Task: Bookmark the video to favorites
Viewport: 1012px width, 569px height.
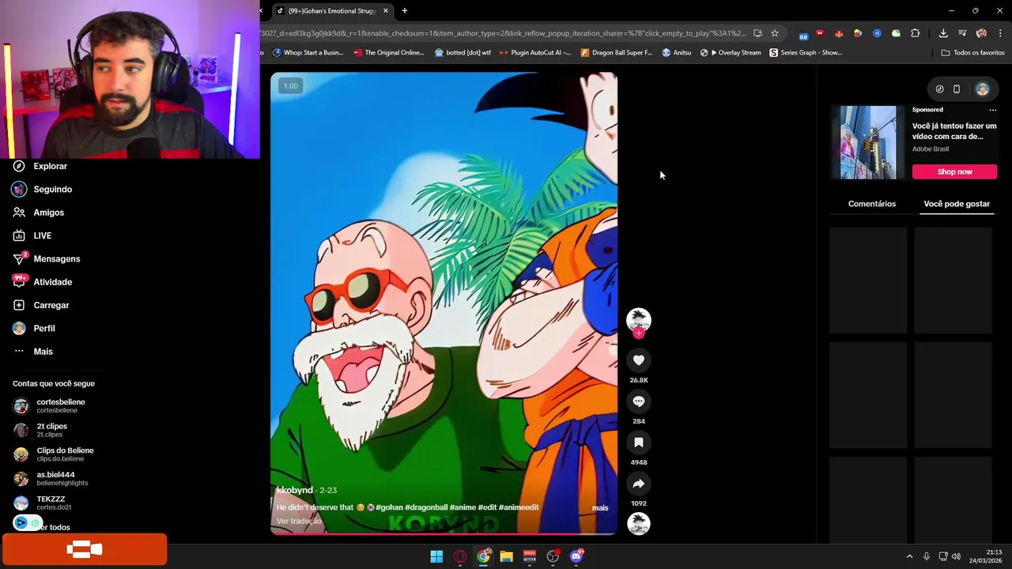Action: tap(639, 443)
